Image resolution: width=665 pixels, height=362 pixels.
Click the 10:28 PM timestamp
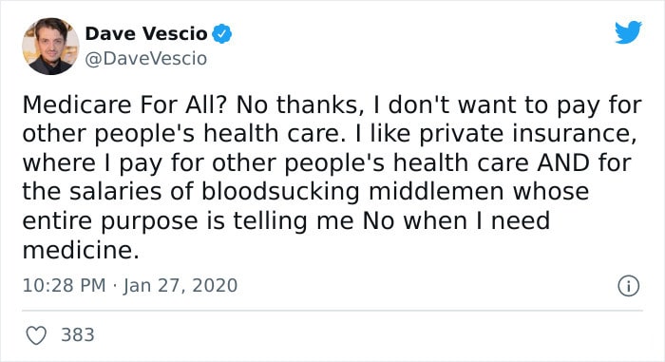(64, 285)
